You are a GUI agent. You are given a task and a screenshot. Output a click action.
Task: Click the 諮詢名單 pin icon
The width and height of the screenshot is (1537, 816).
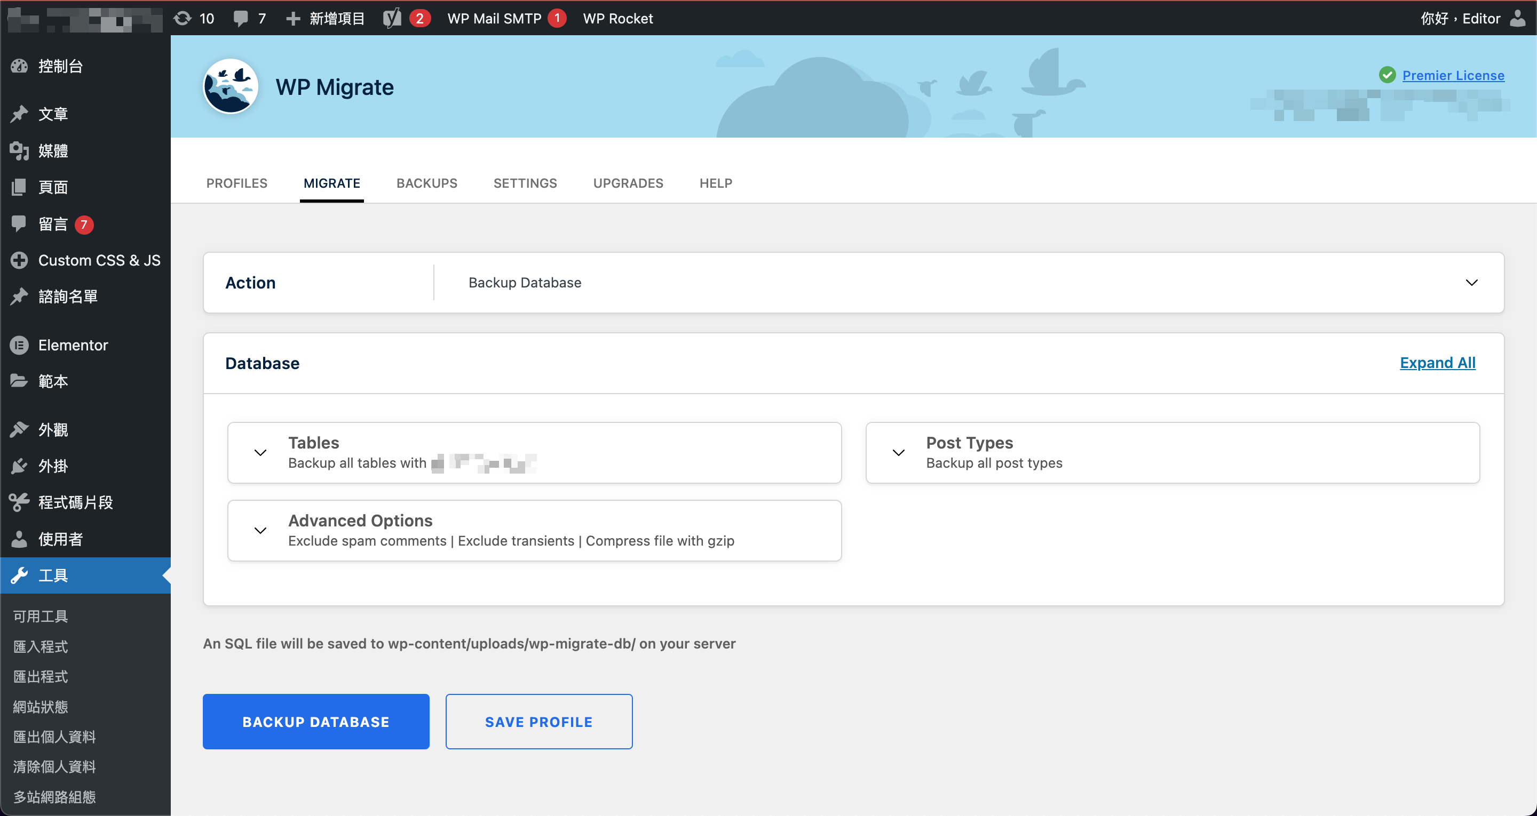(x=19, y=297)
